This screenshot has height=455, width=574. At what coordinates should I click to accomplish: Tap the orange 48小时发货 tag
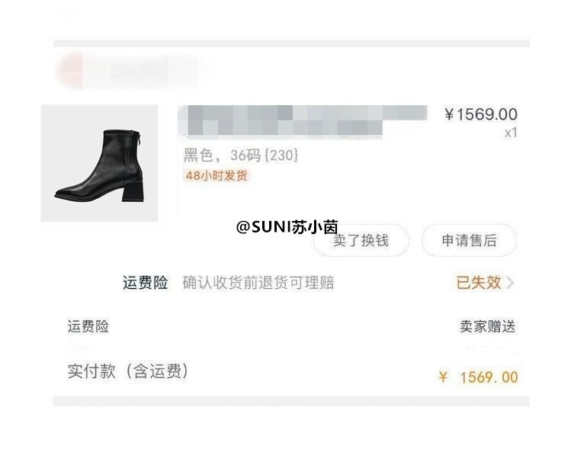216,176
